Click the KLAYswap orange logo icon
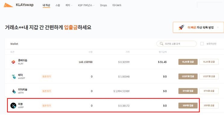This screenshot has width=224, height=115. click(8, 5)
